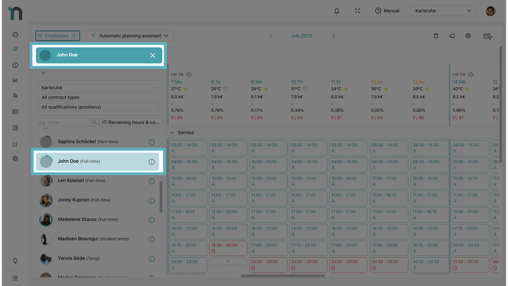The image size is (508, 286).
Task: Click the megaphone announce icon
Action: [452, 36]
